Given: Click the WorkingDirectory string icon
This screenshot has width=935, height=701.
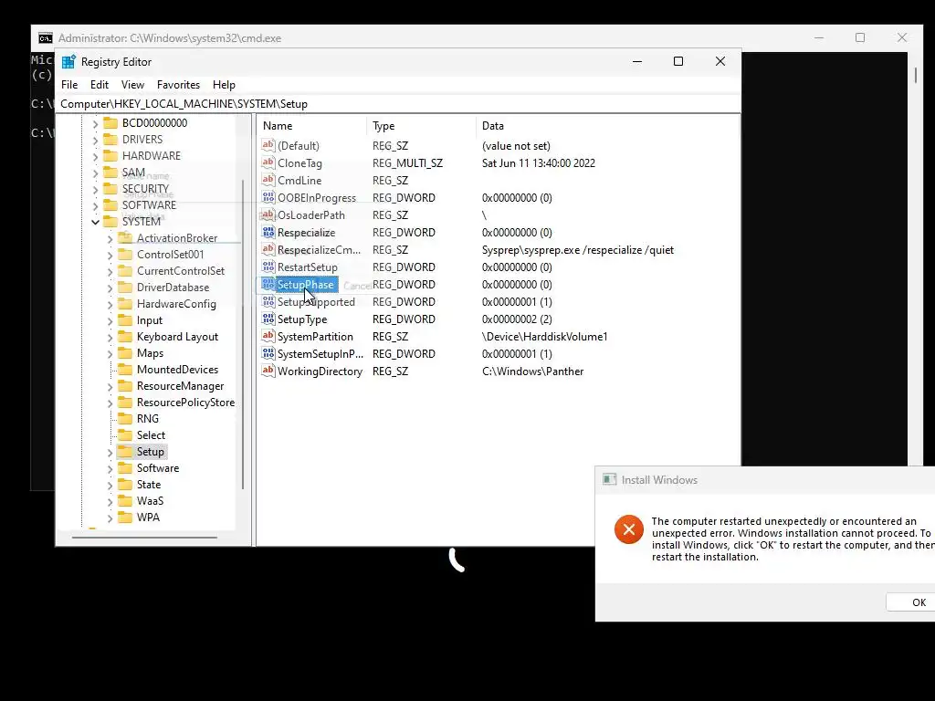Looking at the screenshot, I should pyautogui.click(x=268, y=371).
